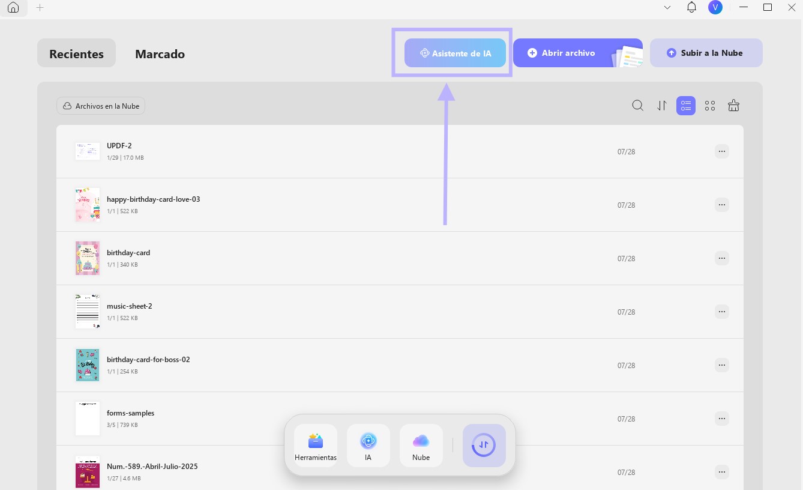Open the sort order icon
Screen dimensions: 803x490
click(662, 106)
